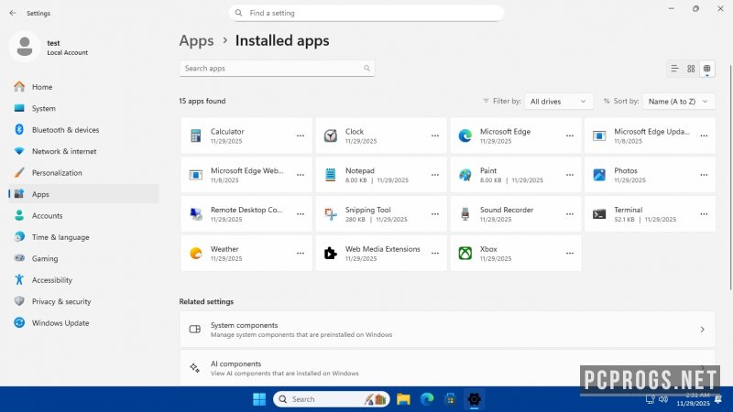This screenshot has height=412, width=733.
Task: Open Windows Start menu
Action: pyautogui.click(x=259, y=399)
